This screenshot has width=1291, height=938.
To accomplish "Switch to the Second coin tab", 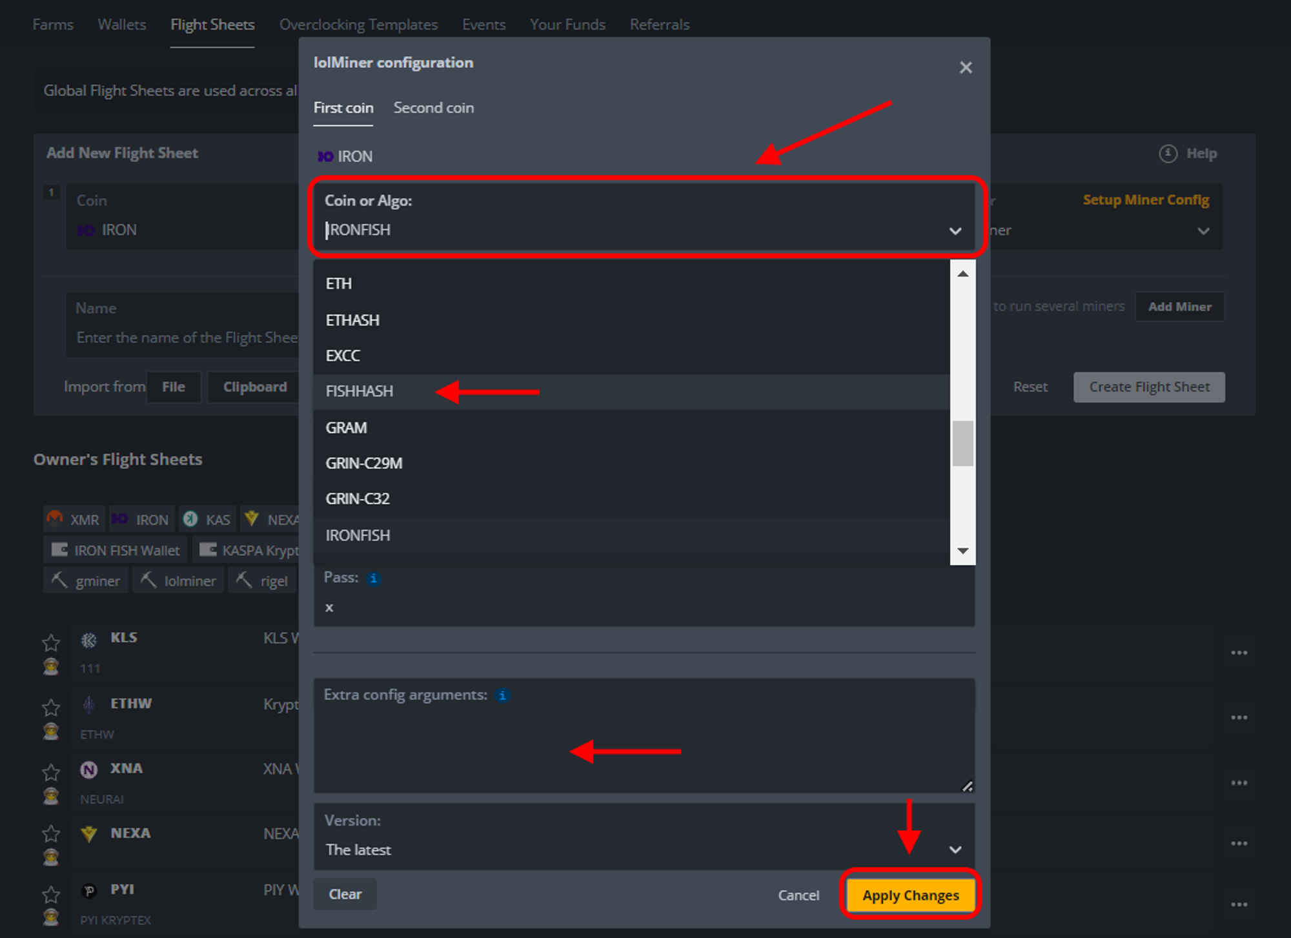I will click(434, 108).
